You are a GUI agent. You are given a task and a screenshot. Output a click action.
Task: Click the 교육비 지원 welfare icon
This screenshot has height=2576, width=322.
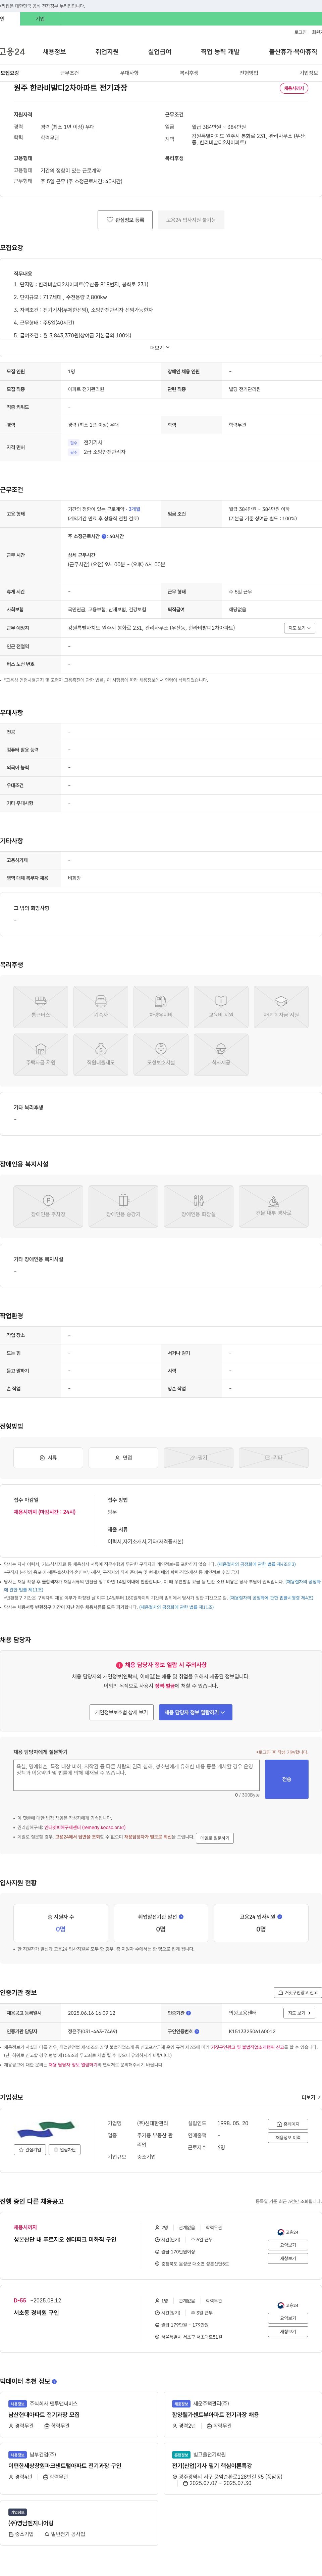(x=221, y=1007)
